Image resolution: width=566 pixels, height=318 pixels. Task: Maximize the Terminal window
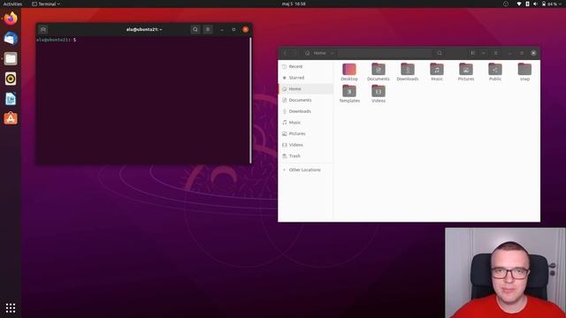233,29
